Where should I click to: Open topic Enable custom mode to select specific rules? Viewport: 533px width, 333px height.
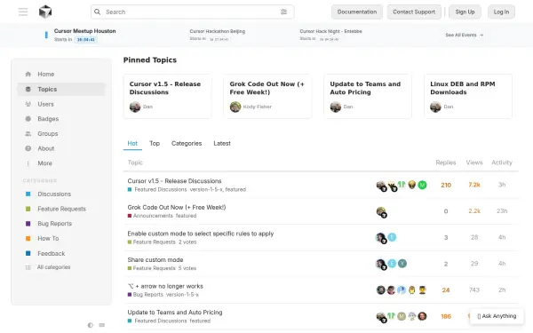tap(201, 234)
